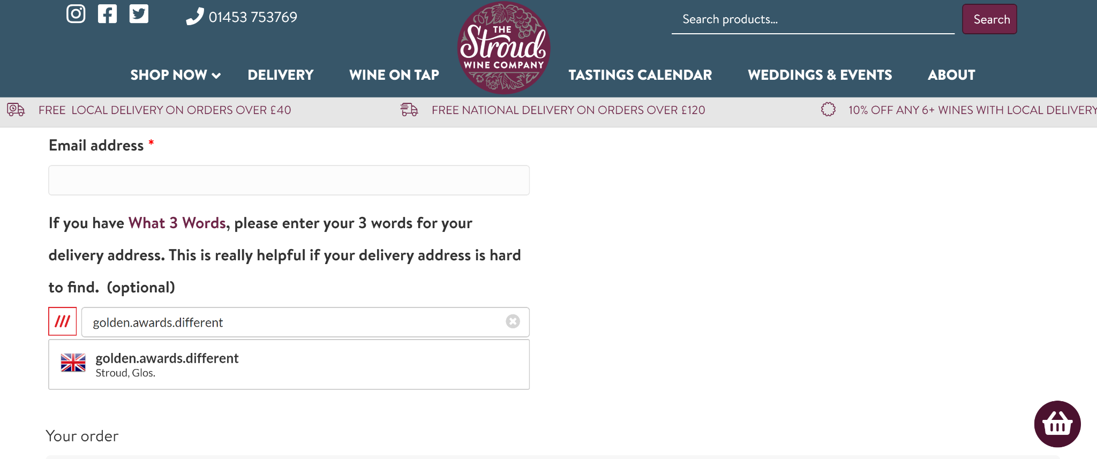Expand the Shop Now dropdown menu
Viewport: 1097px width, 459px height.
pyautogui.click(x=176, y=75)
